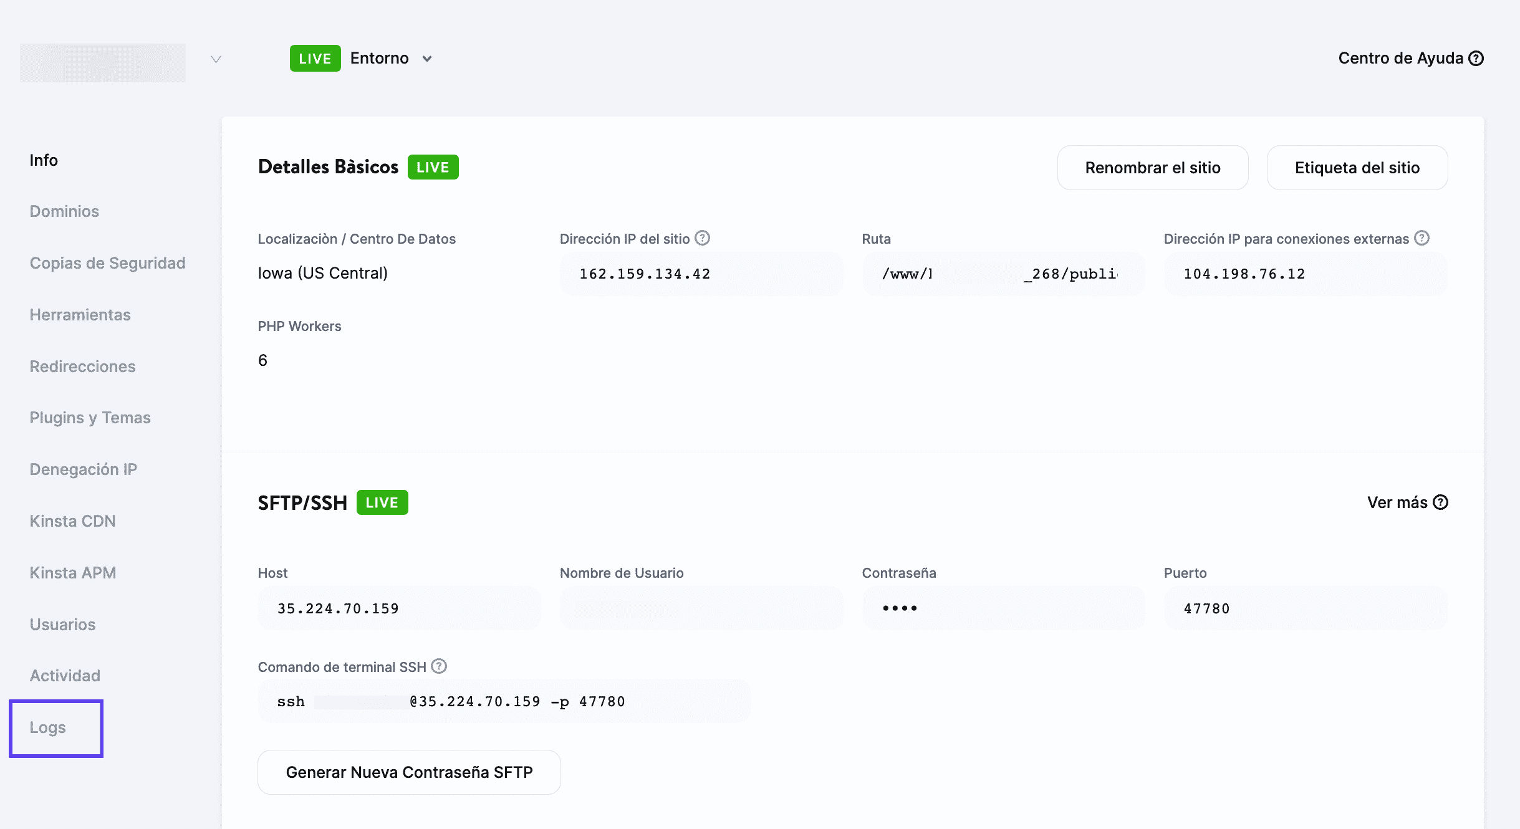Screen dimensions: 1520x829
Task: Navigate to Plugins y Temas
Action: tap(90, 418)
